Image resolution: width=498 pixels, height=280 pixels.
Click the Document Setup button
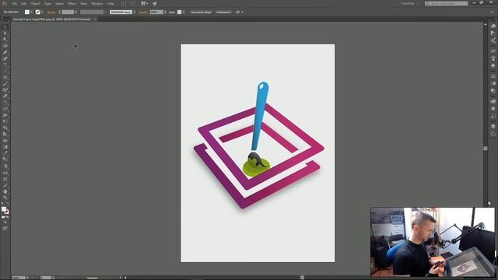point(201,12)
